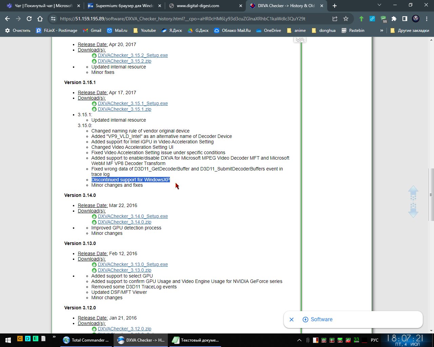Click the page's up arrow scroll button
This screenshot has height=347, width=434.
point(413,192)
